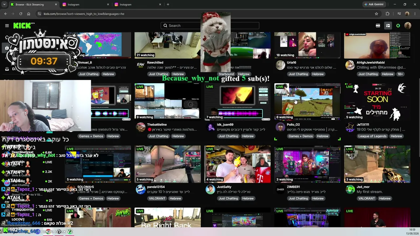420x236 pixels.
Task: Open panda13154 channel avatar
Action: [x=140, y=189]
